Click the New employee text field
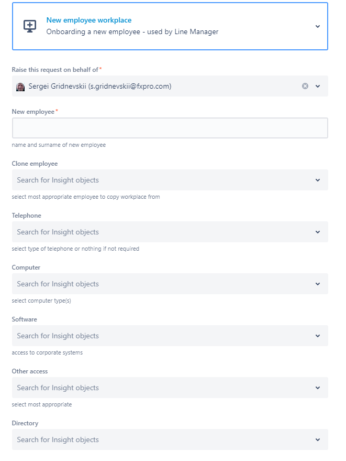The width and height of the screenshot is (346, 461). tap(170, 128)
